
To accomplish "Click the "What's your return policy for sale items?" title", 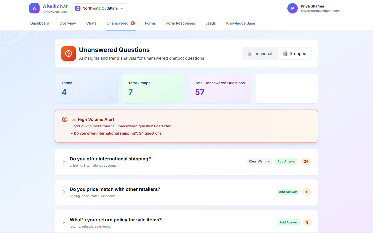I will [x=116, y=220].
